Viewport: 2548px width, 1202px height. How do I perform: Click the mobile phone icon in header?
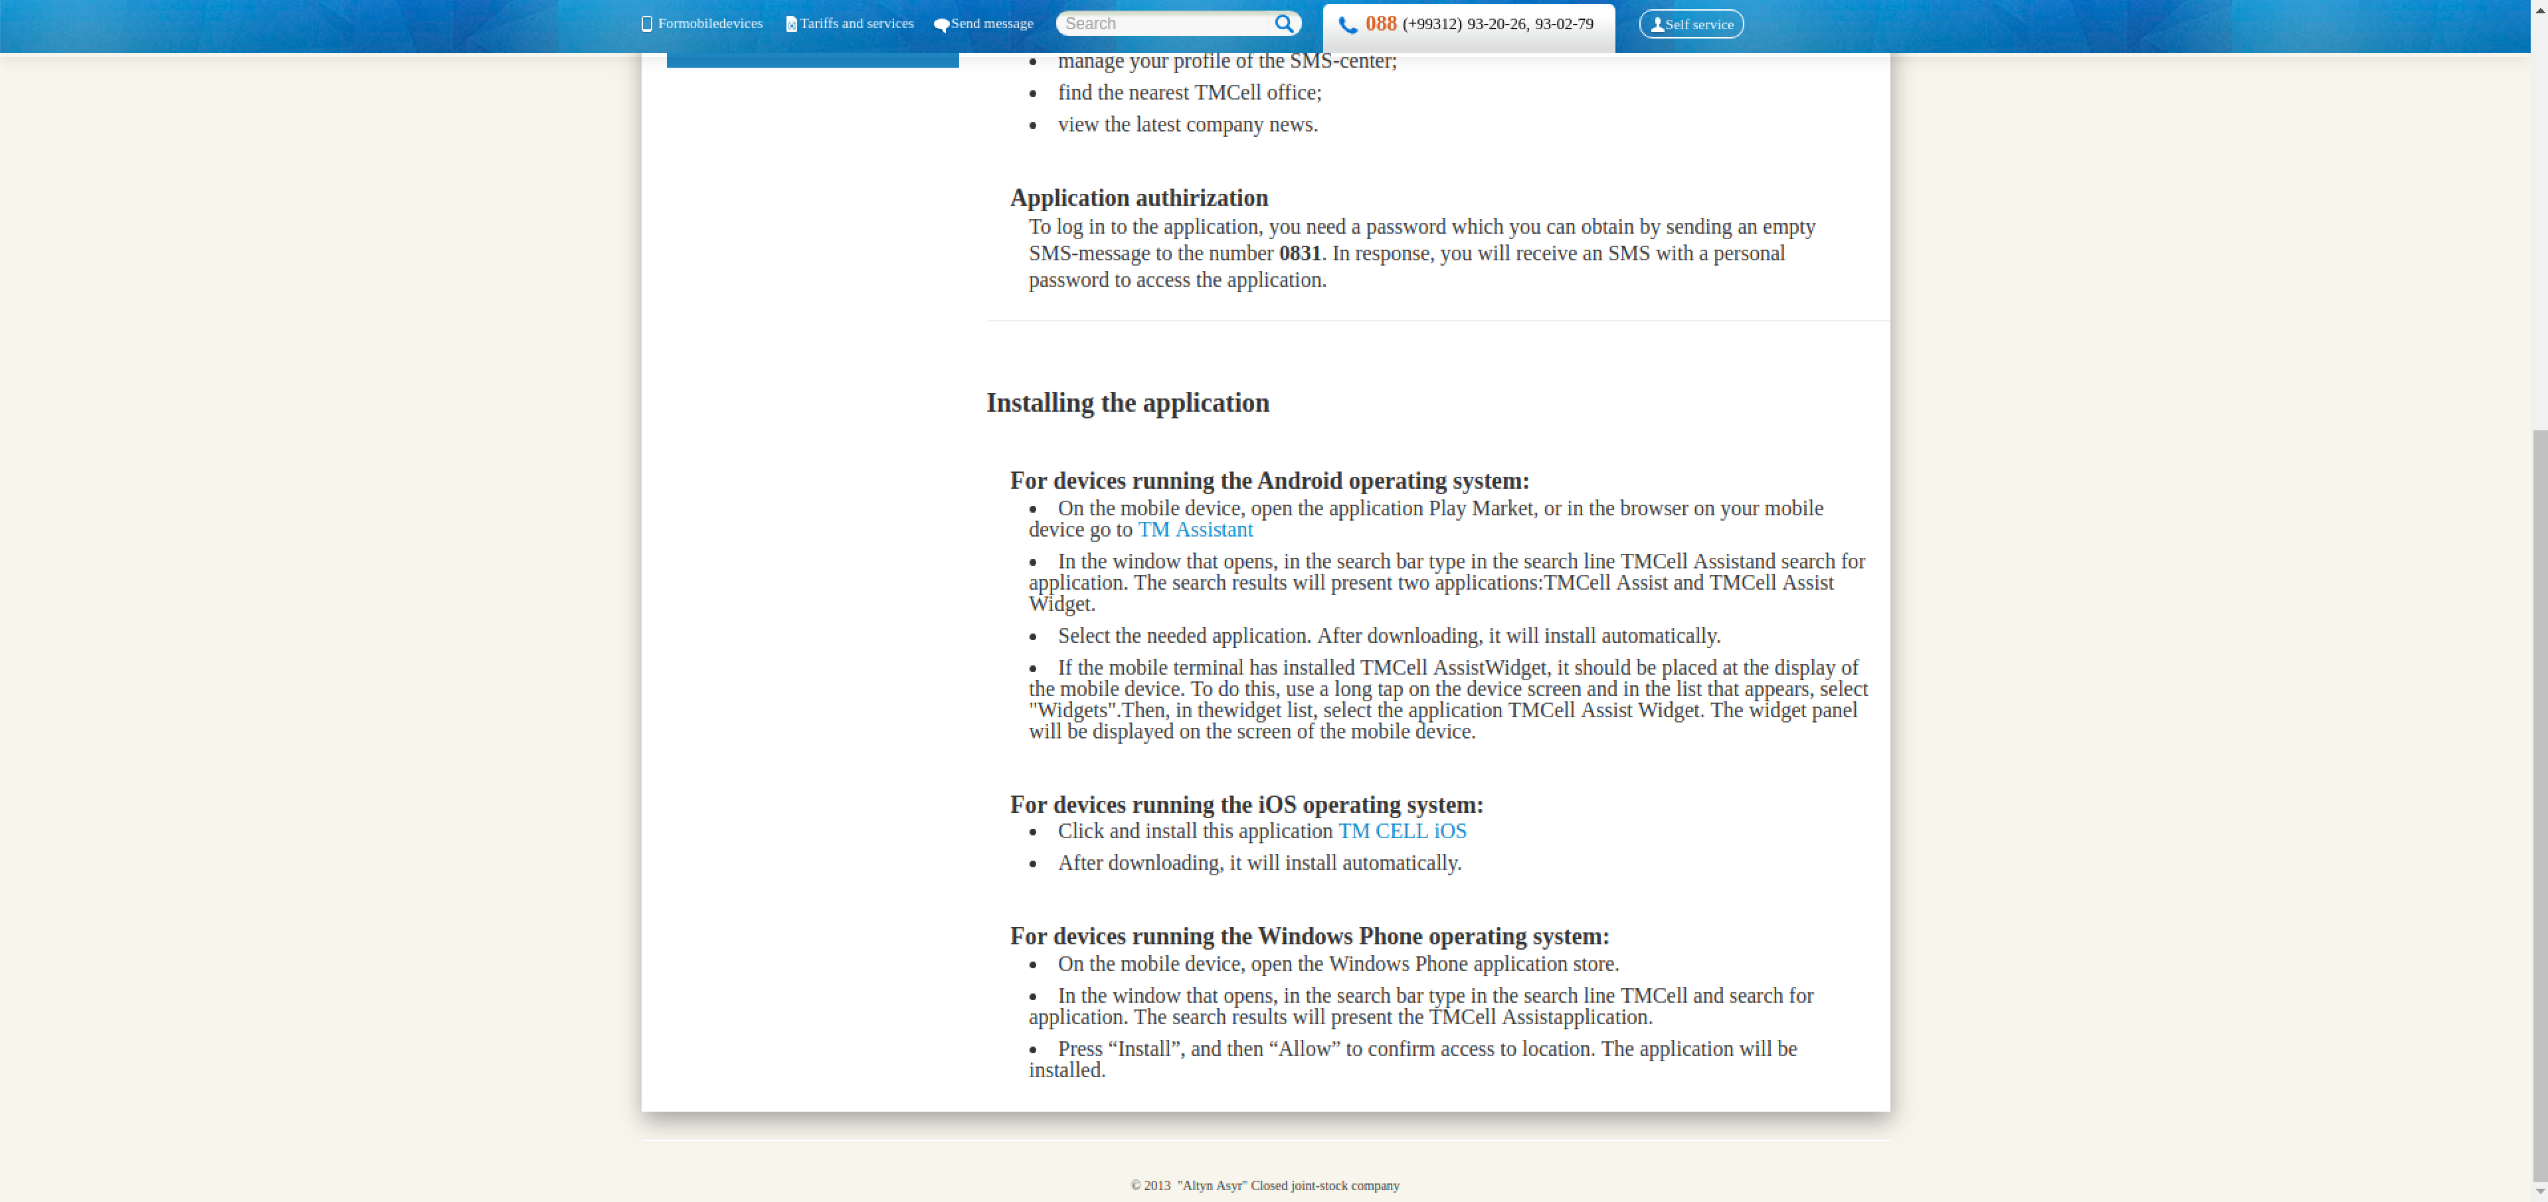[x=647, y=24]
